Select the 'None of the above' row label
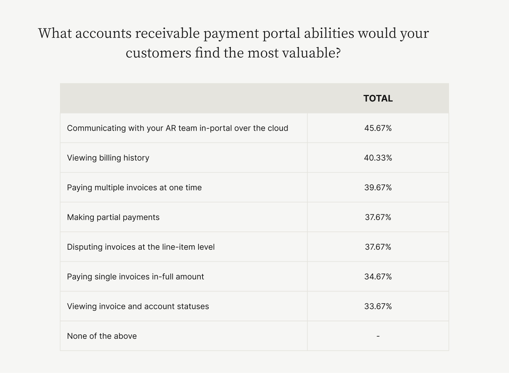Image resolution: width=509 pixels, height=373 pixels. coord(102,336)
